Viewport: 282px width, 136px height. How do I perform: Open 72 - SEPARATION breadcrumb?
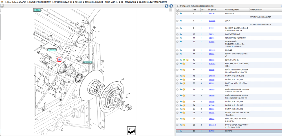(x=128, y=2)
